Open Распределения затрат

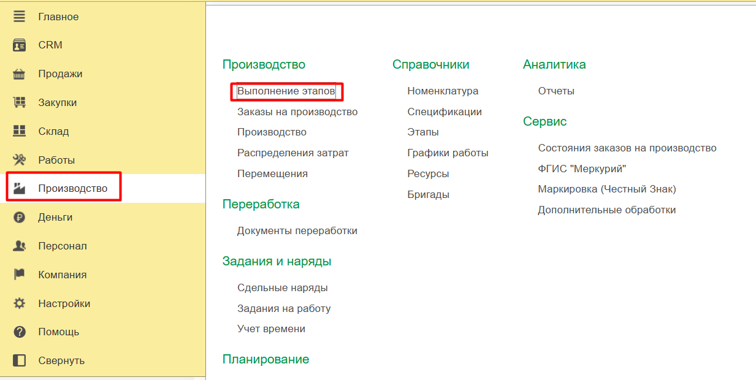pos(293,153)
